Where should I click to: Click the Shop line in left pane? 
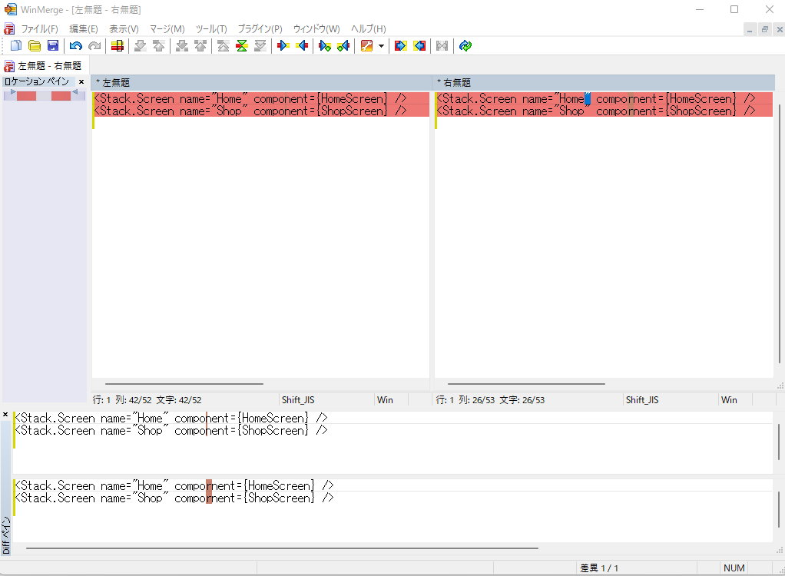[x=260, y=111]
